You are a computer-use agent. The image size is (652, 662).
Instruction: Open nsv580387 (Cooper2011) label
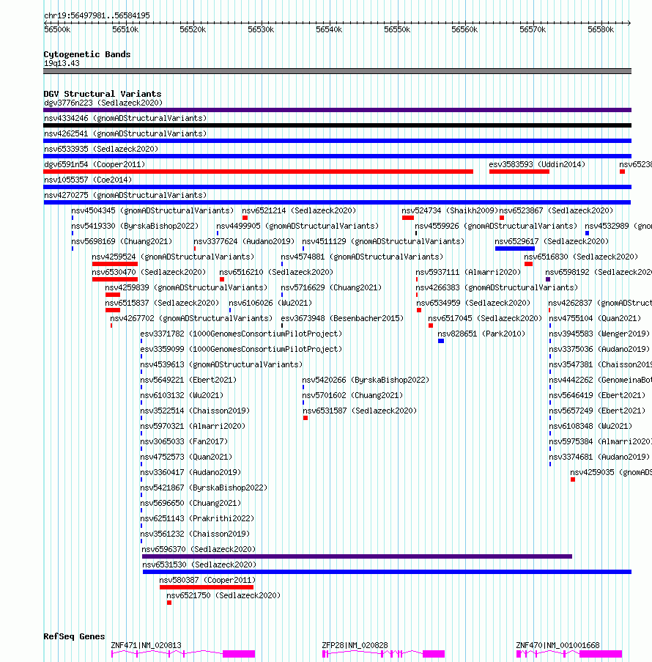pos(207,581)
